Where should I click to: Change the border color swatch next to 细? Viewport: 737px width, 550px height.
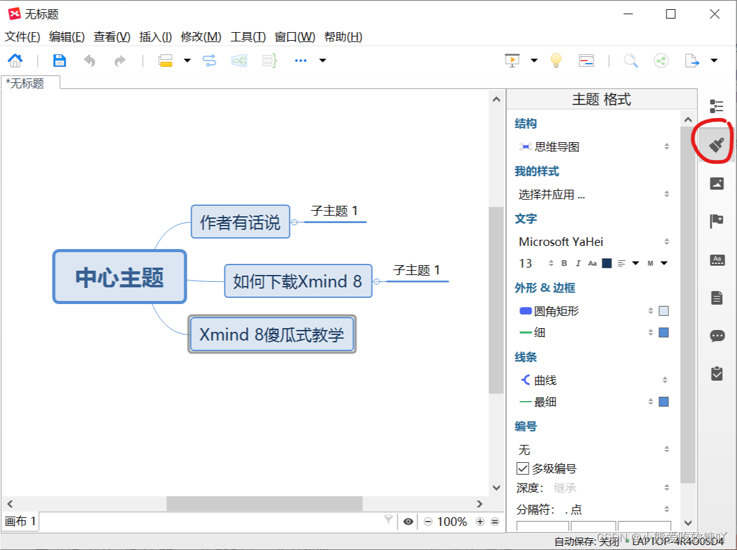tap(663, 332)
